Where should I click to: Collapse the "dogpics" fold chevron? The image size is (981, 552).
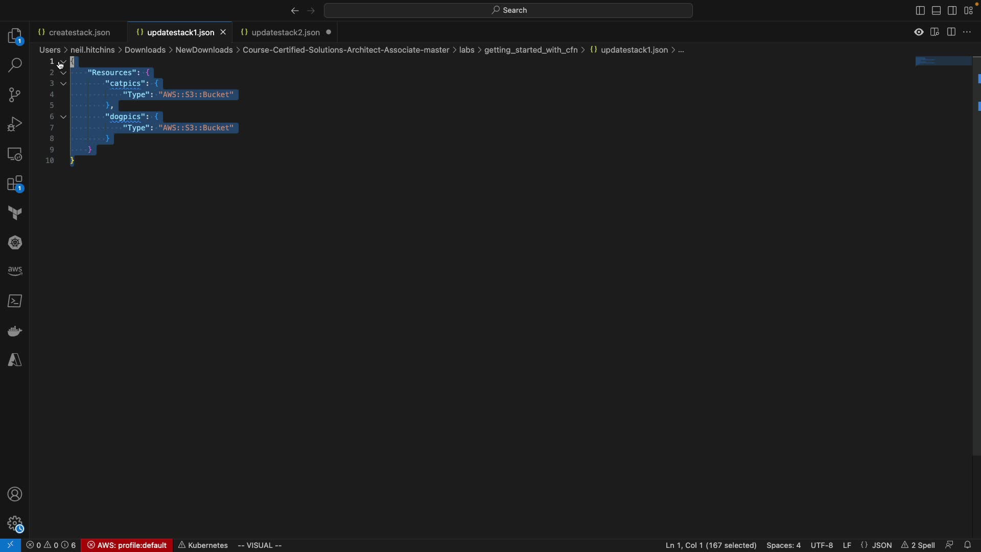coord(63,117)
